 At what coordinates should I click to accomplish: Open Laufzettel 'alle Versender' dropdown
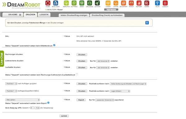[x=103, y=68]
